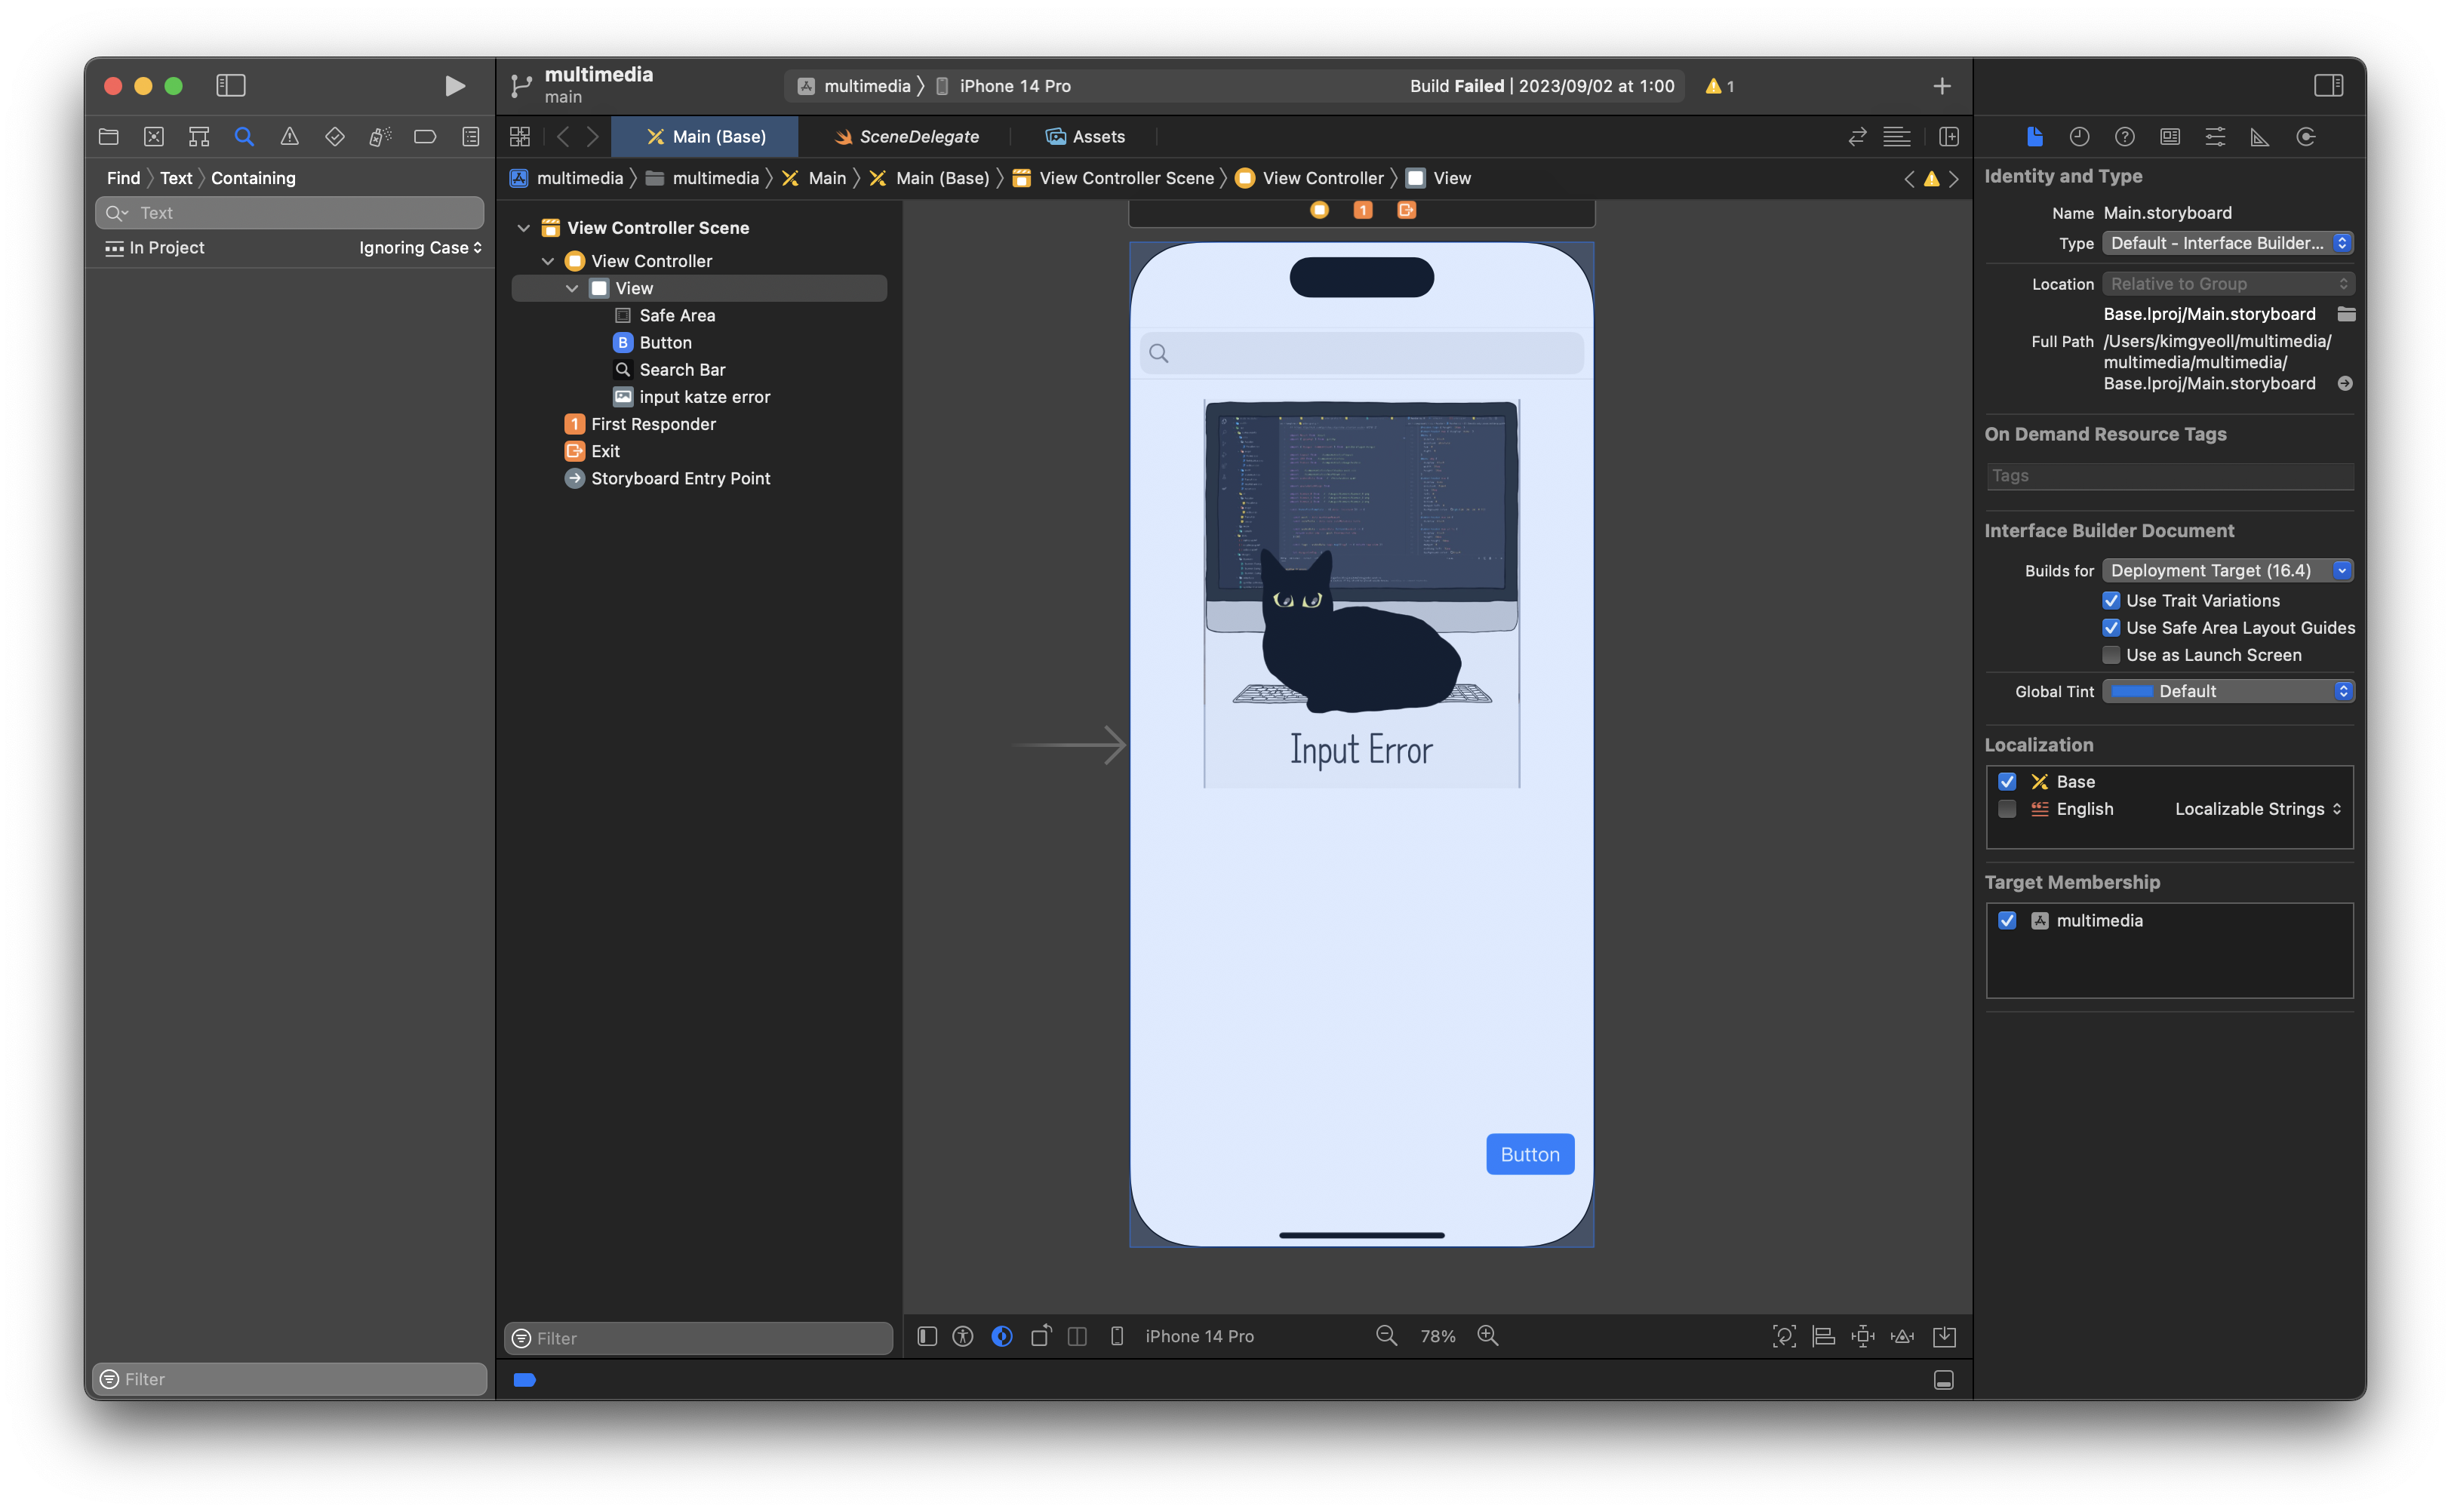Open the Breakpoint navigator
The image size is (2451, 1512).
pos(424,136)
